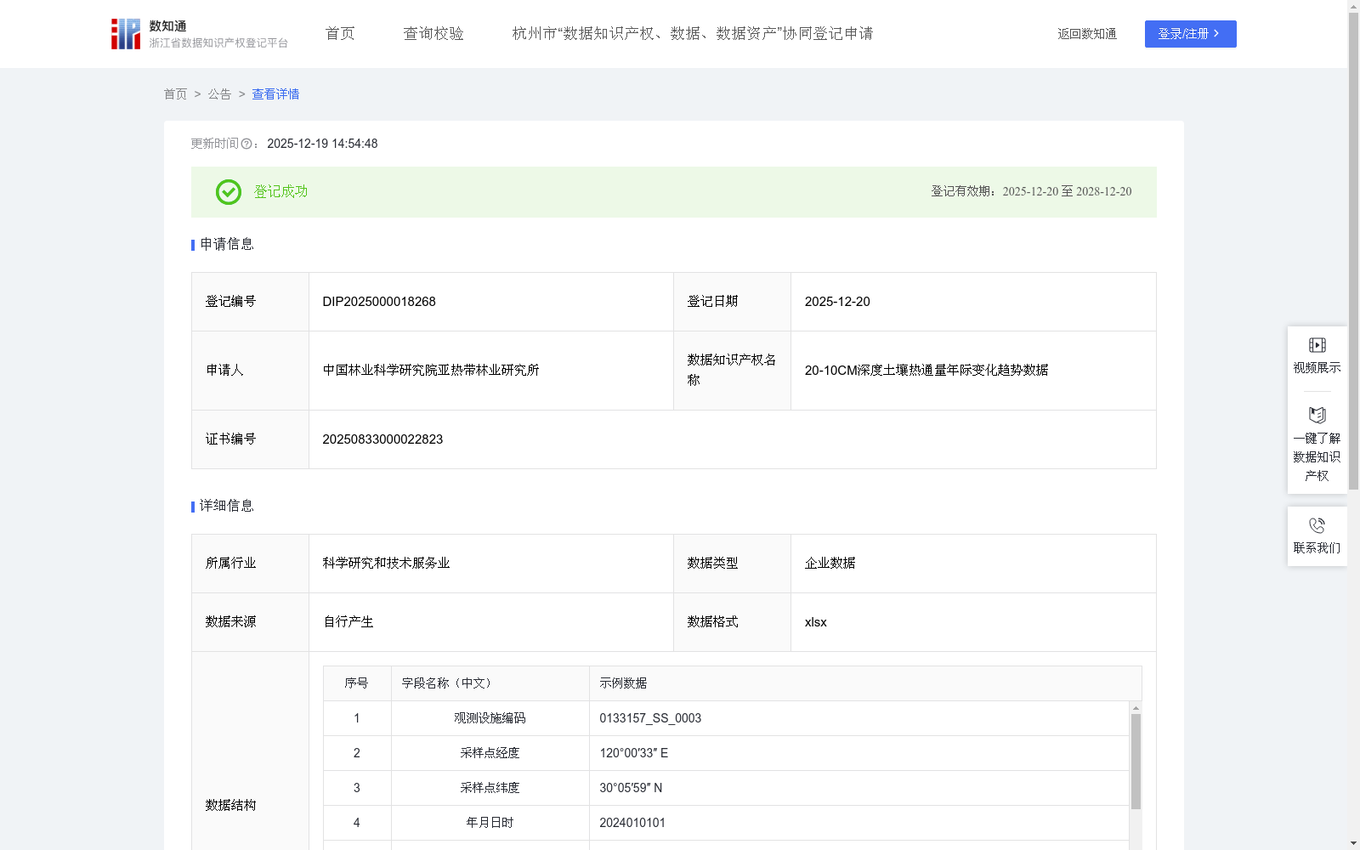
Task: Click sample value 0133157_SS_0003
Action: (650, 718)
